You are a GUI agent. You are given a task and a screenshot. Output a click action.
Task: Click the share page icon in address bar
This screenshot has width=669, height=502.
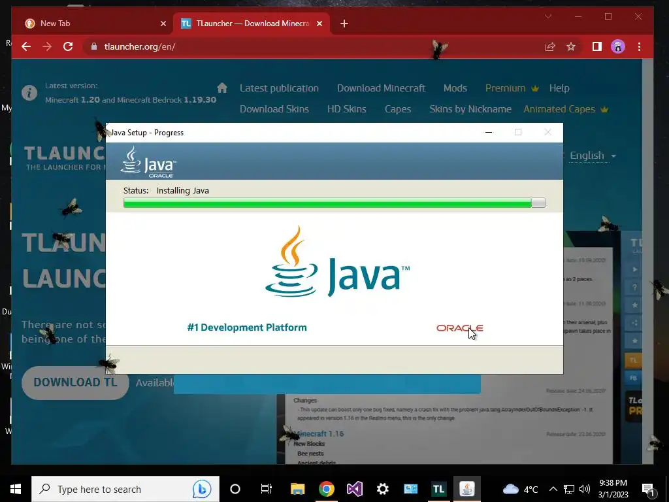pos(550,46)
